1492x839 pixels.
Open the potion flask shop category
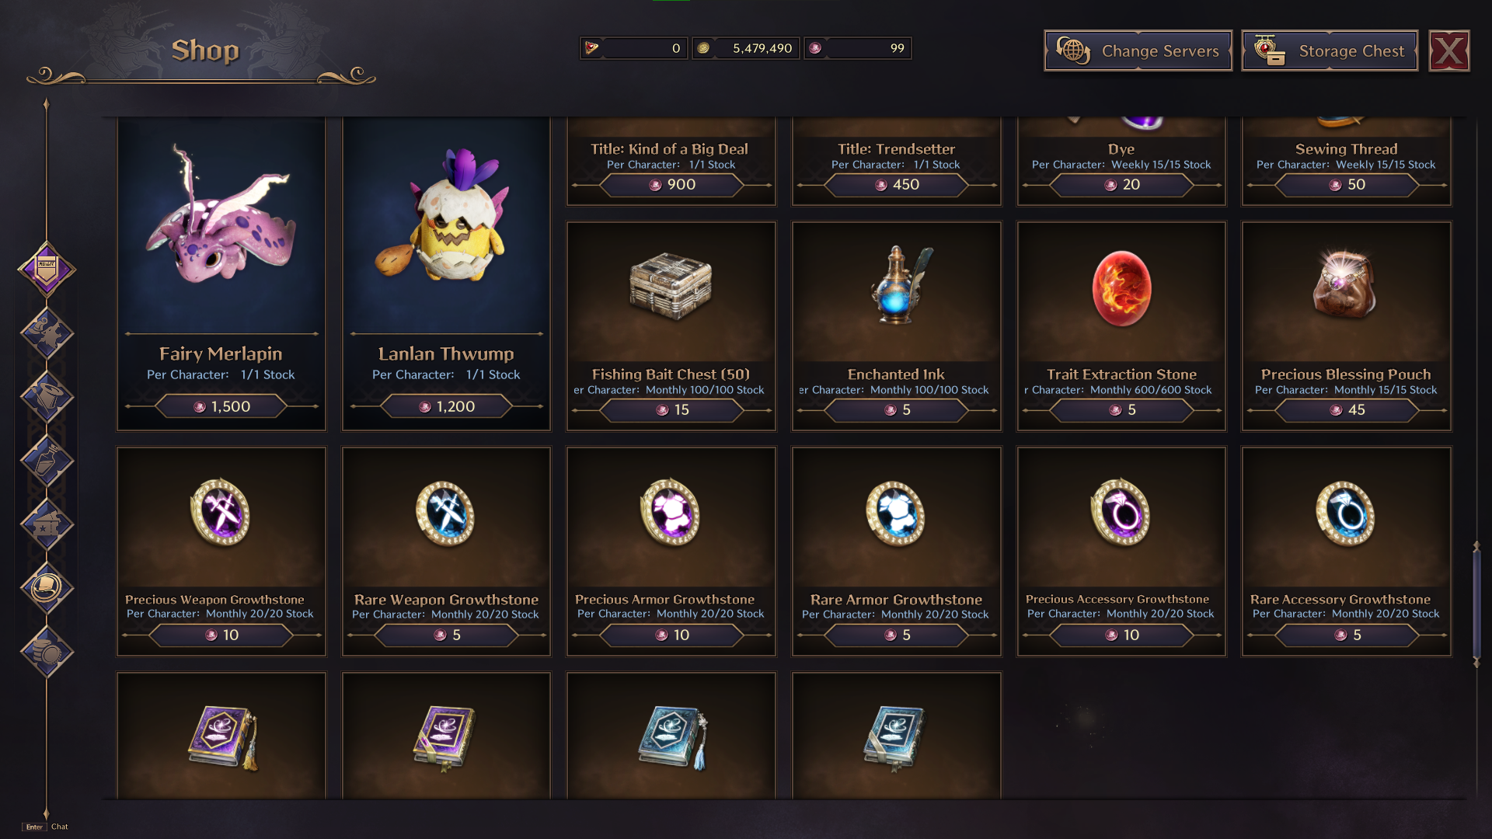click(47, 461)
